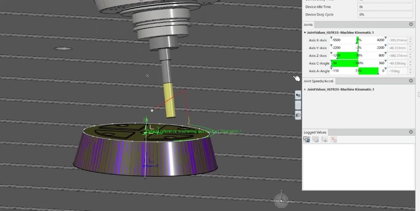Click the Axis Y-Axis value stepper arrows
This screenshot has width=420, height=211.
410,48
